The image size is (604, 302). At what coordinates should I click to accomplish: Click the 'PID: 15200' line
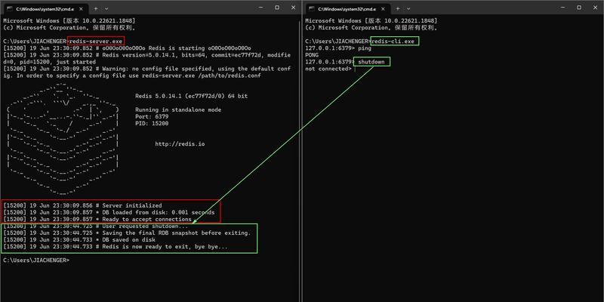pyautogui.click(x=152, y=124)
